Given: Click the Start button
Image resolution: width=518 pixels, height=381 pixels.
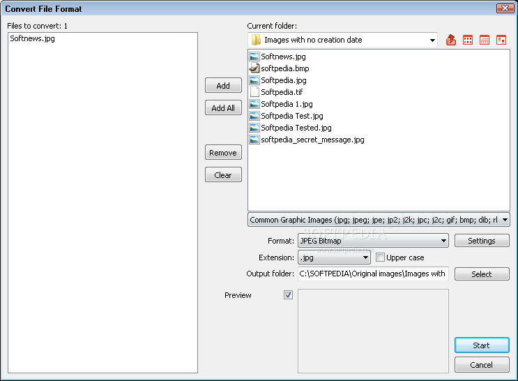Looking at the screenshot, I should click(482, 345).
